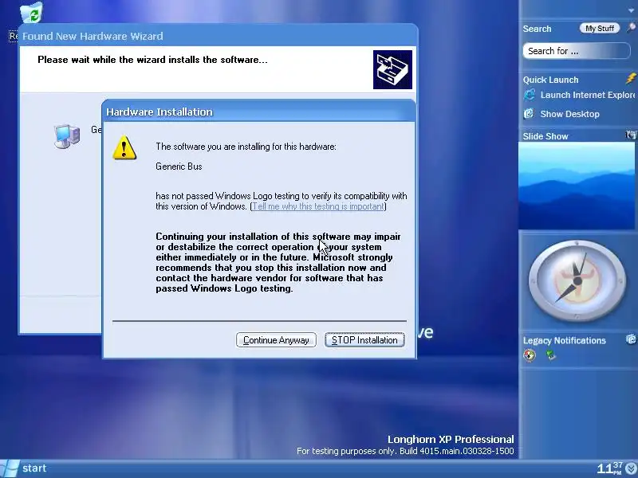
Task: Click the Show Desktop text link
Action: [x=569, y=114]
